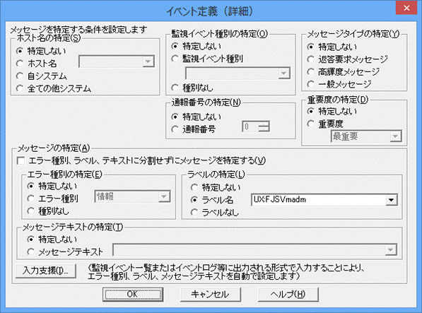The height and width of the screenshot is (313, 422).
Task: Click the 入力支援(I)... button
Action: pyautogui.click(x=46, y=271)
